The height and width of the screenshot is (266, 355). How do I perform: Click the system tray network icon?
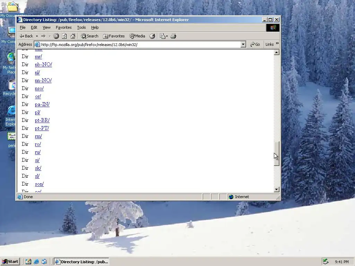point(326,261)
